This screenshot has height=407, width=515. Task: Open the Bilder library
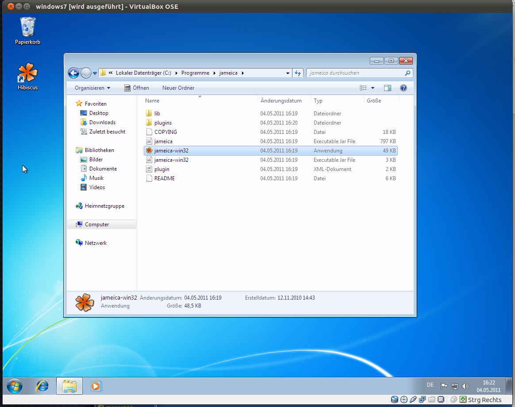click(x=92, y=160)
